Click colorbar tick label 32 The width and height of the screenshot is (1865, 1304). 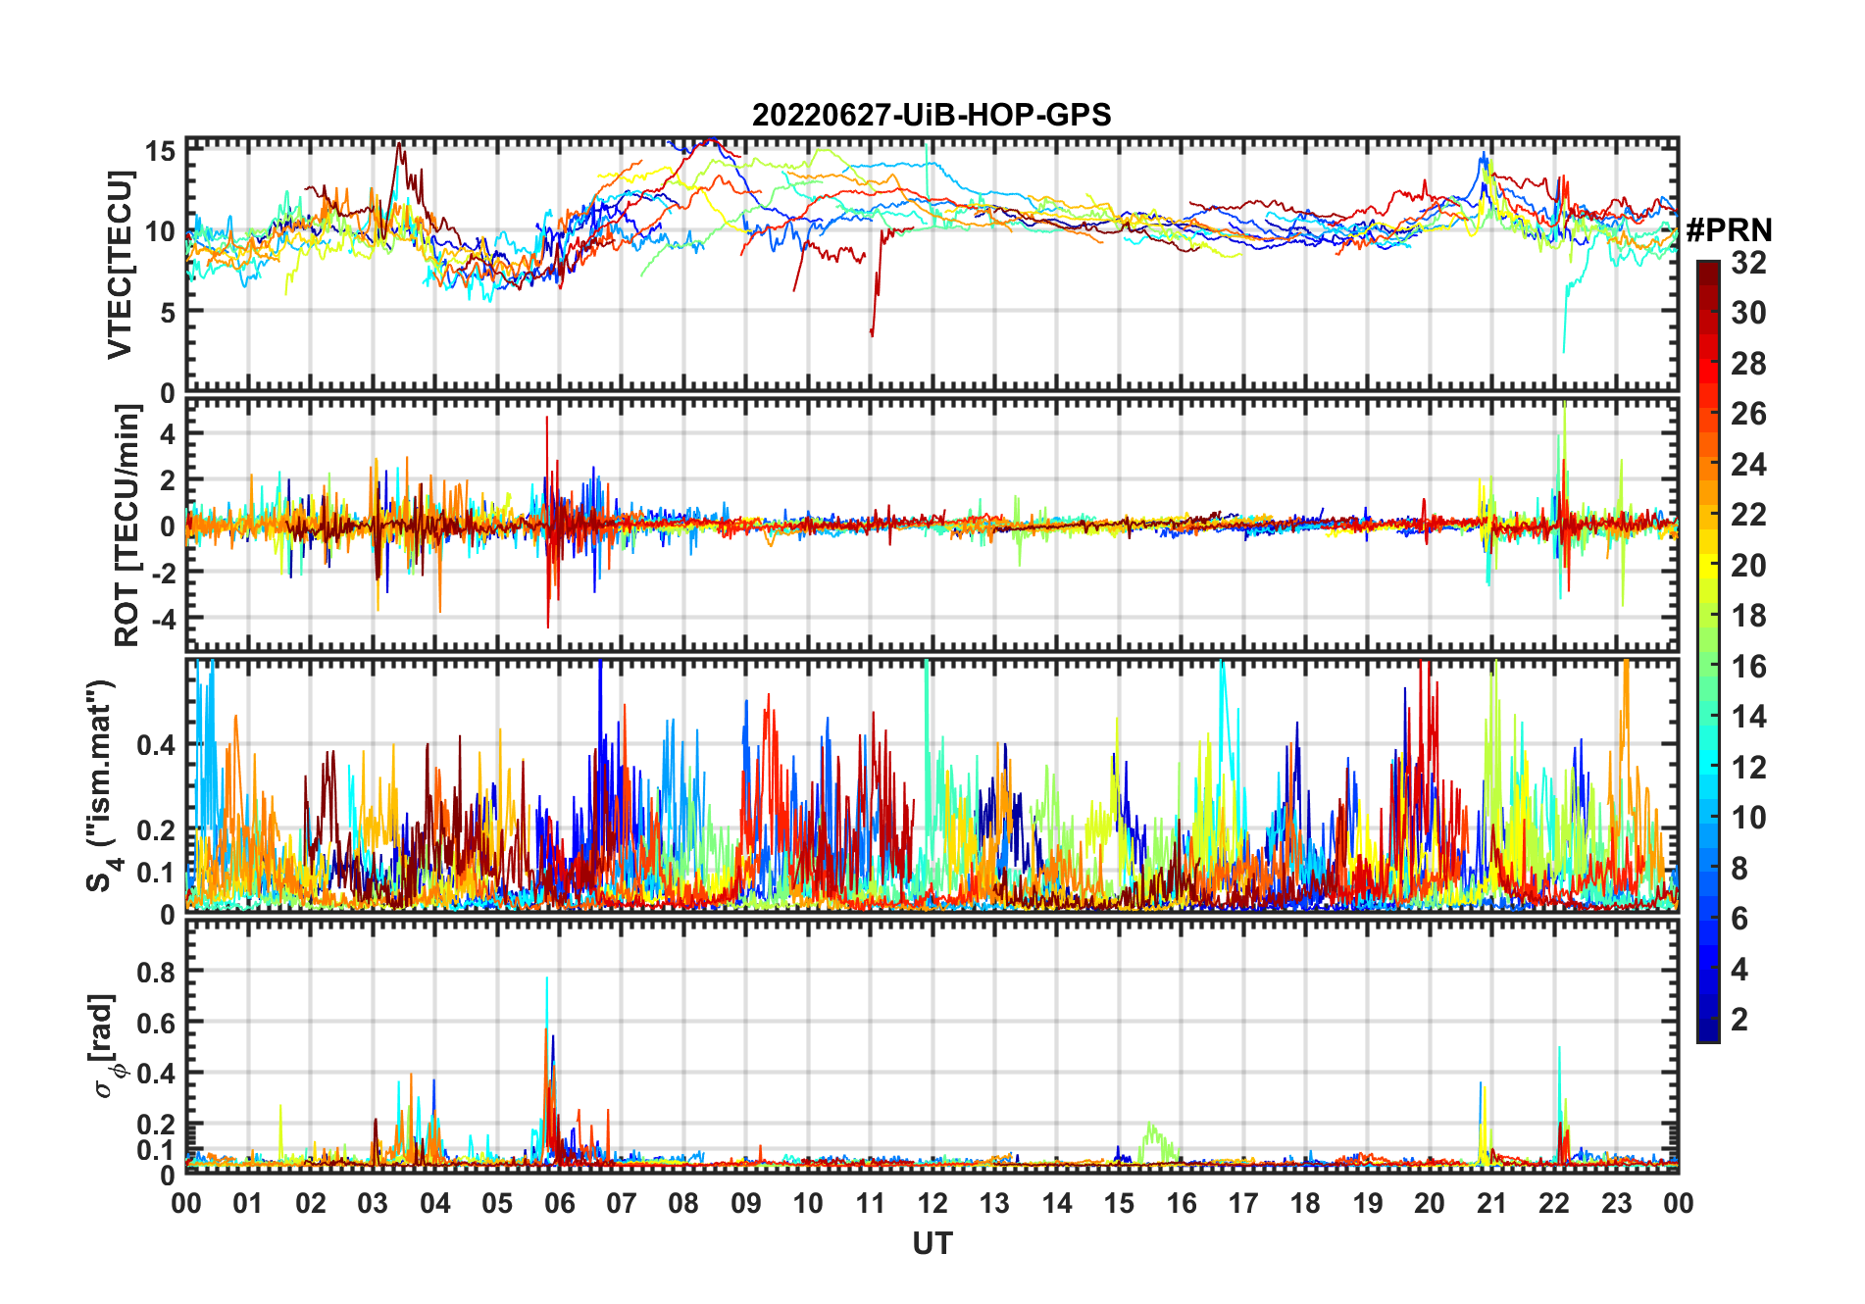(1748, 263)
